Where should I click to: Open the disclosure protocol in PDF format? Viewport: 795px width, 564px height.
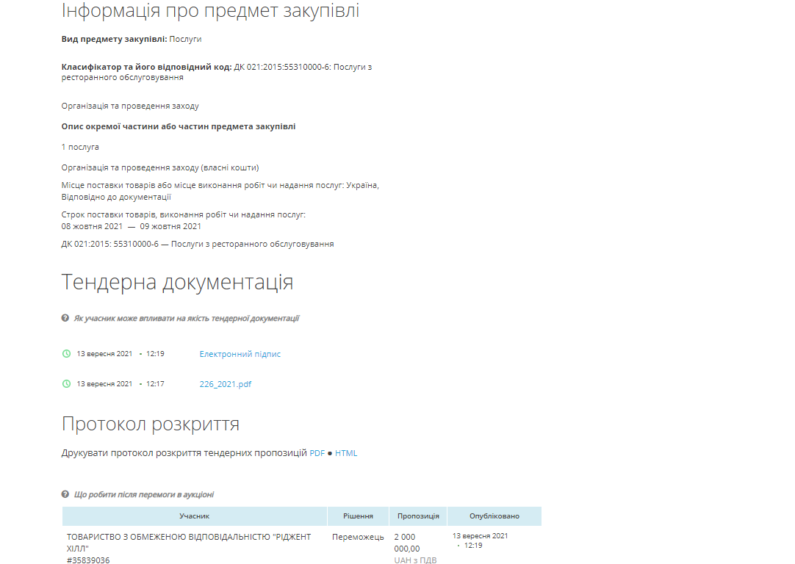click(x=317, y=453)
